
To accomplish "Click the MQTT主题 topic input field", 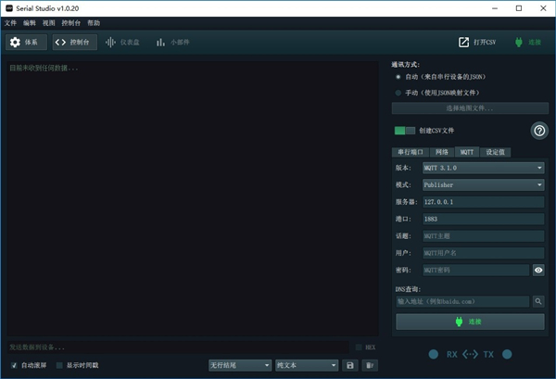I will (483, 235).
